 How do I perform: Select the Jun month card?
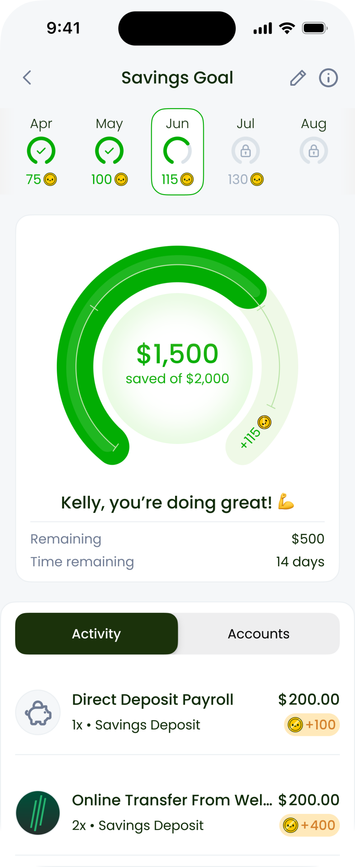coord(177,151)
